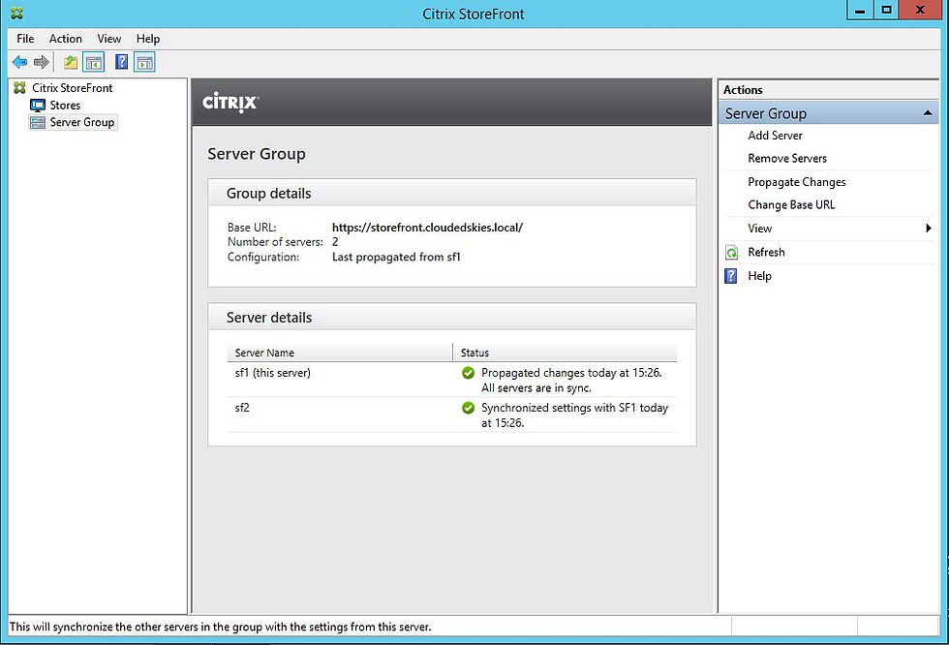Click Refresh in the Actions pane

coord(766,253)
